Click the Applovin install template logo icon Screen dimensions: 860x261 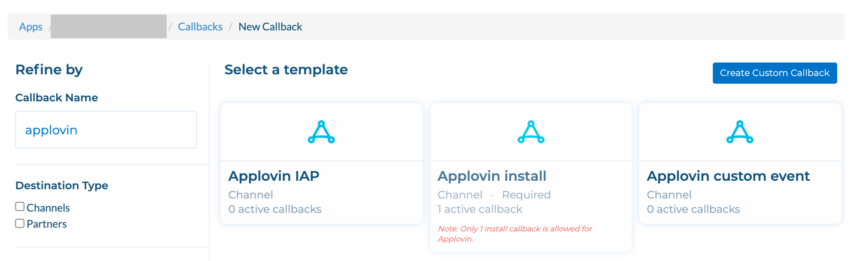click(531, 132)
